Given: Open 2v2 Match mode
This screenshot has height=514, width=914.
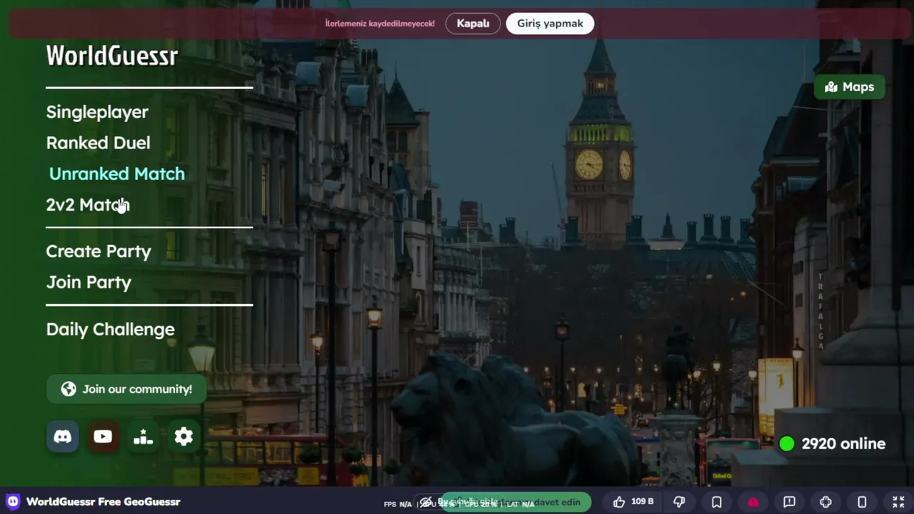Looking at the screenshot, I should point(87,205).
